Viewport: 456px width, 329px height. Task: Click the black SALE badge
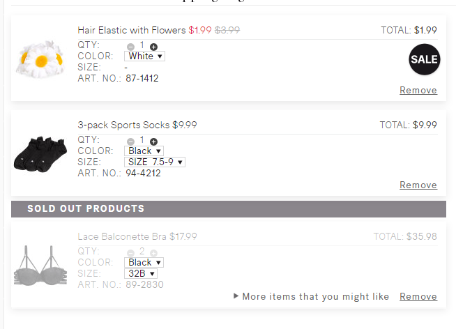point(424,59)
